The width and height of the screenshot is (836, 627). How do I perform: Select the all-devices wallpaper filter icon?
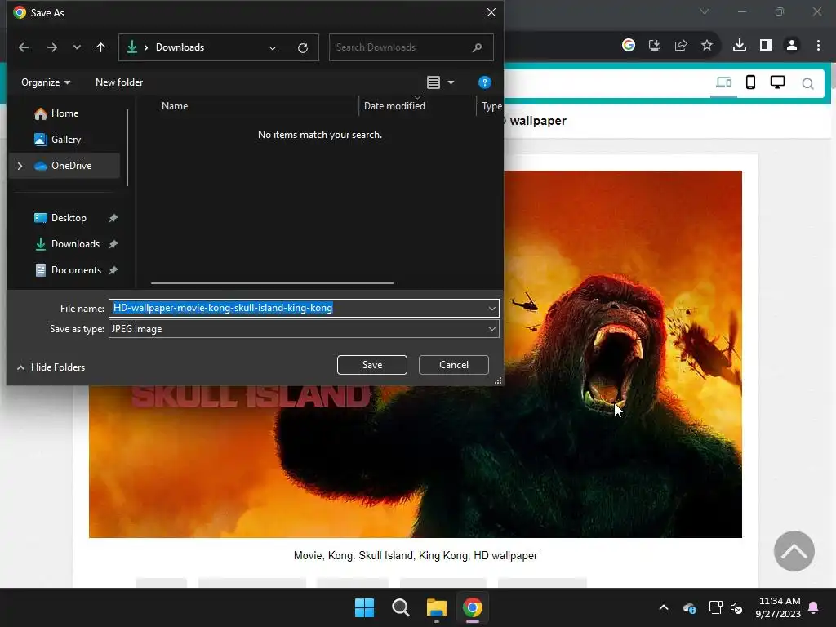723,82
